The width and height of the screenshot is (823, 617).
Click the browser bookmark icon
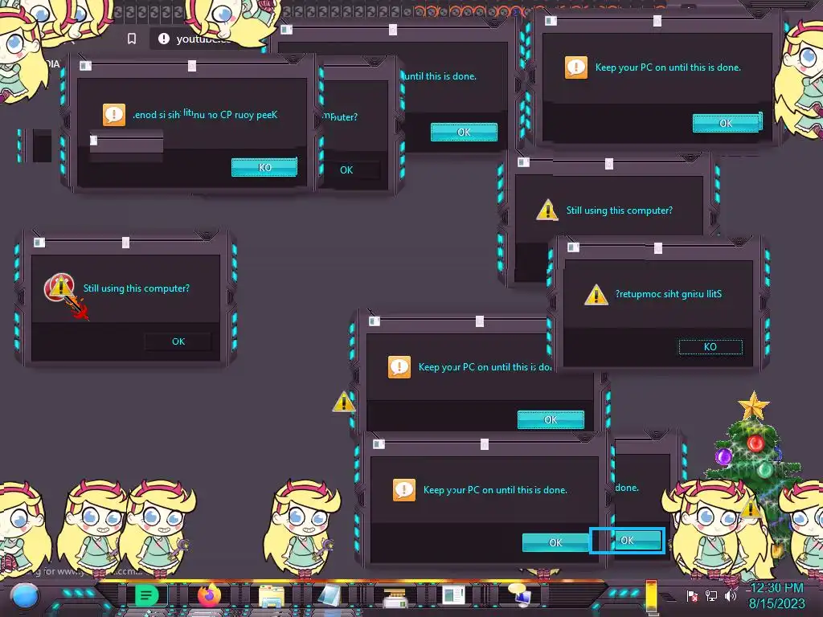coord(132,39)
